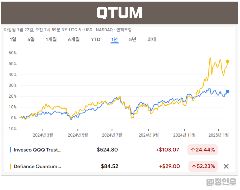Click the +$103.07 change value
This screenshot has width=240, height=190.
pyautogui.click(x=168, y=150)
